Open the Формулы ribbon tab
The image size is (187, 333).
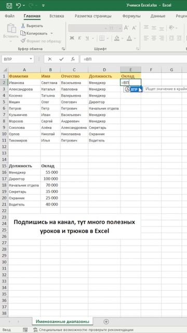tap(131, 16)
